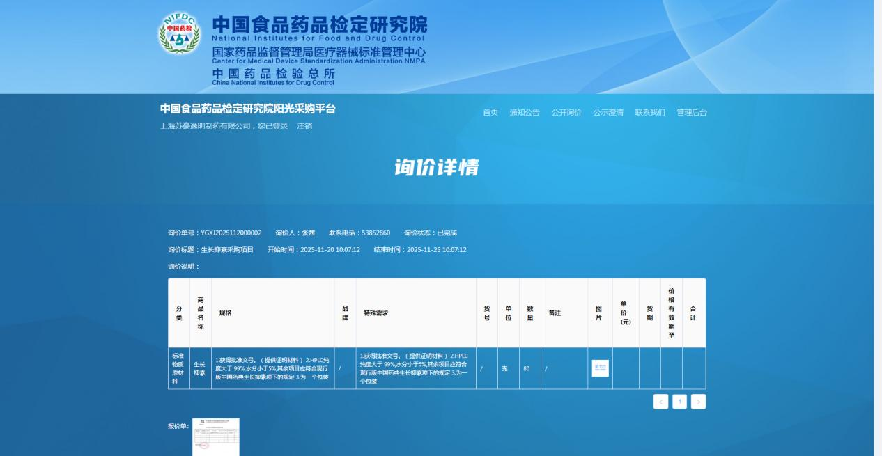Select page 1 in pagination
The image size is (882, 456).
point(679,402)
